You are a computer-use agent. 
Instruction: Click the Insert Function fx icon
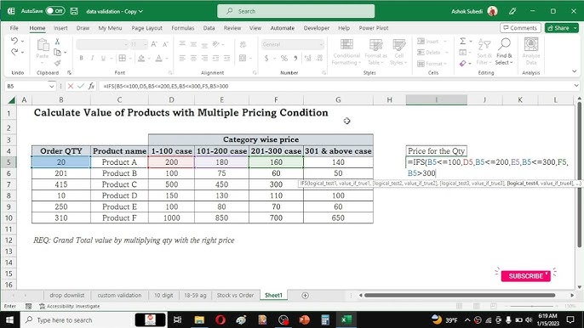91,86
